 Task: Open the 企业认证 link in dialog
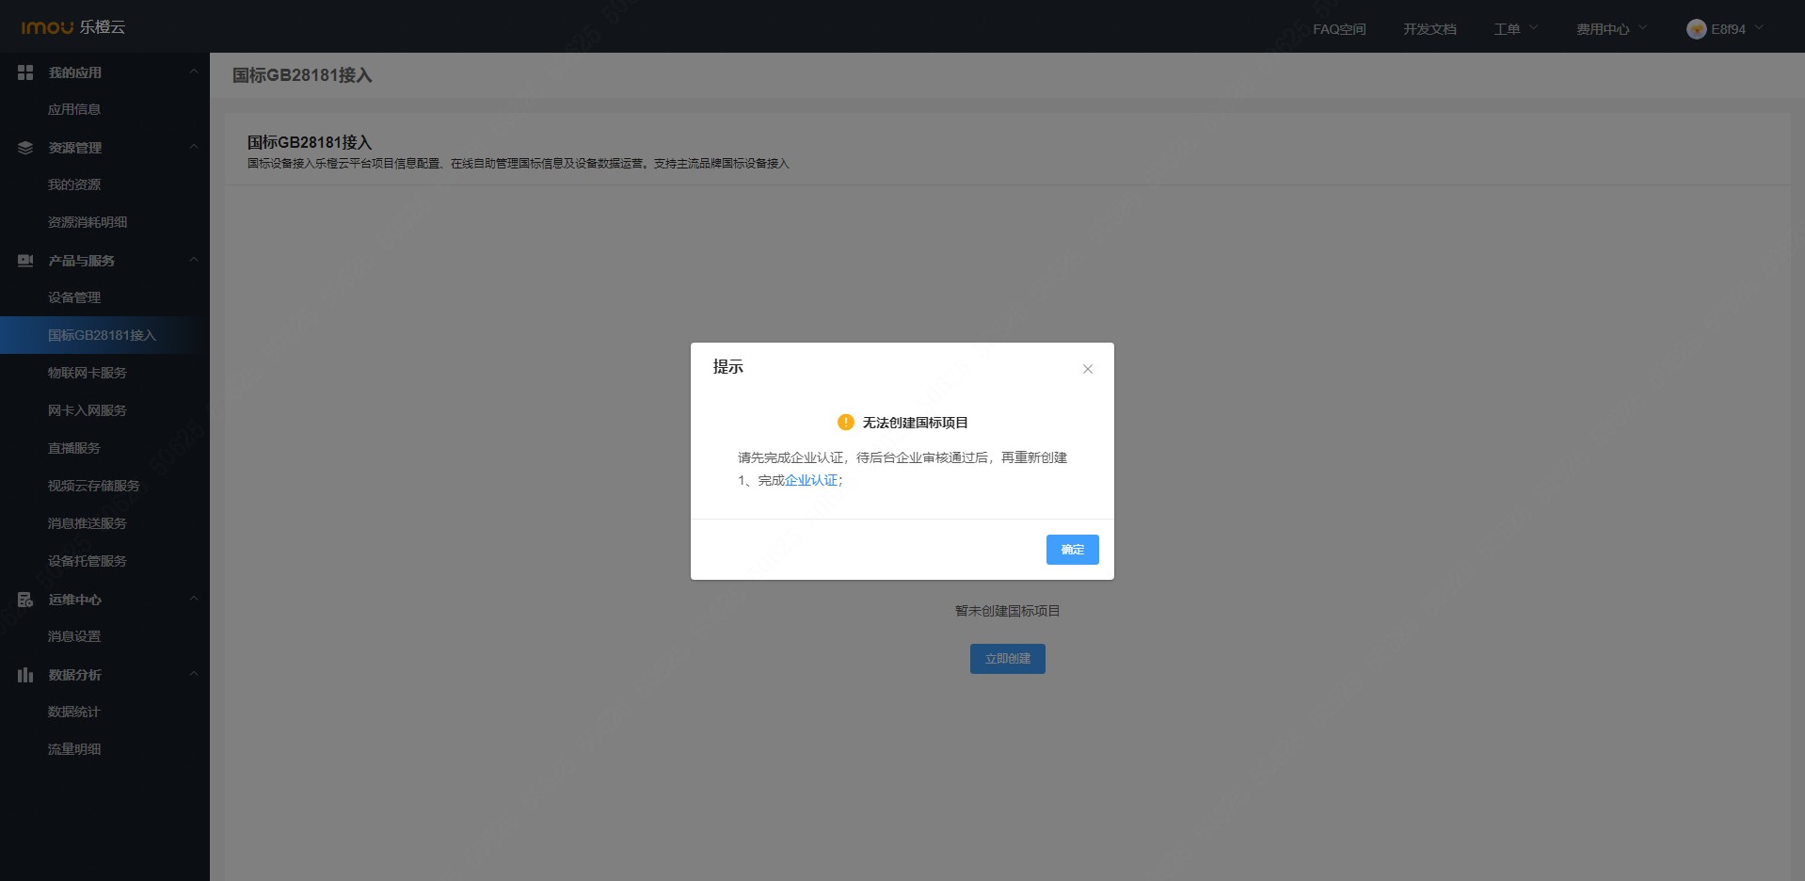coord(811,480)
